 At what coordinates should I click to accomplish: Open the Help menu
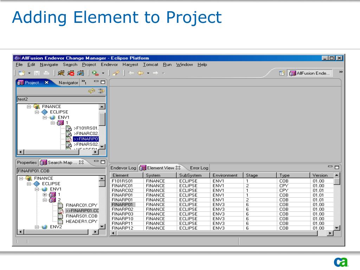(202, 65)
